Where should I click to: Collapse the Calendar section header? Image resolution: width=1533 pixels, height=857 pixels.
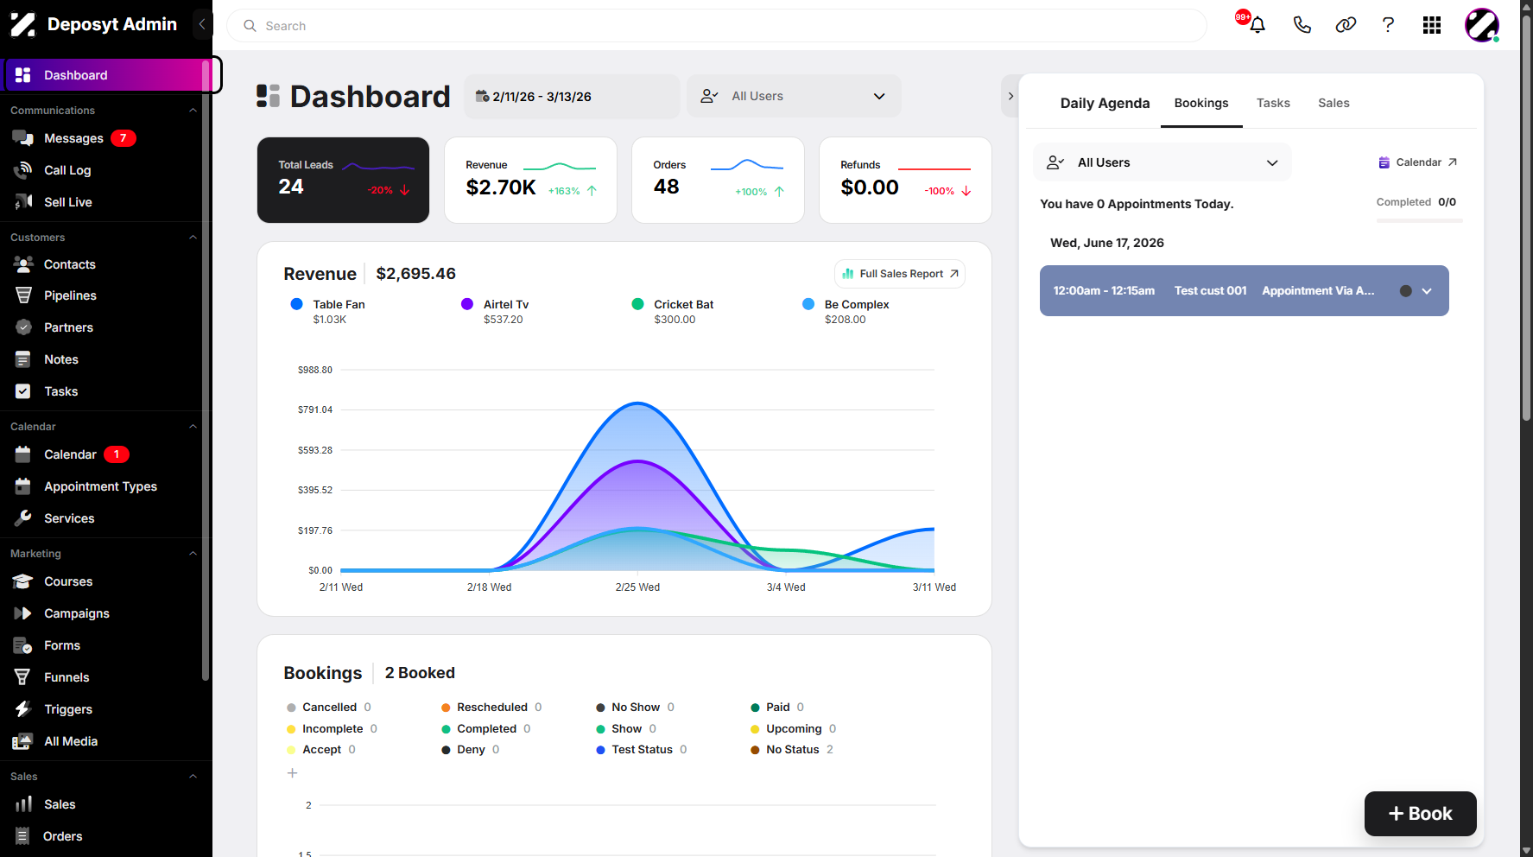tap(193, 427)
